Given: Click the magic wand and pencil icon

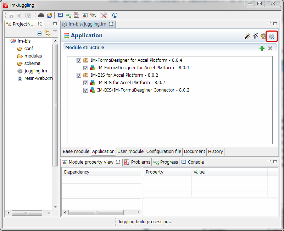Looking at the screenshot, I should click(x=247, y=36).
